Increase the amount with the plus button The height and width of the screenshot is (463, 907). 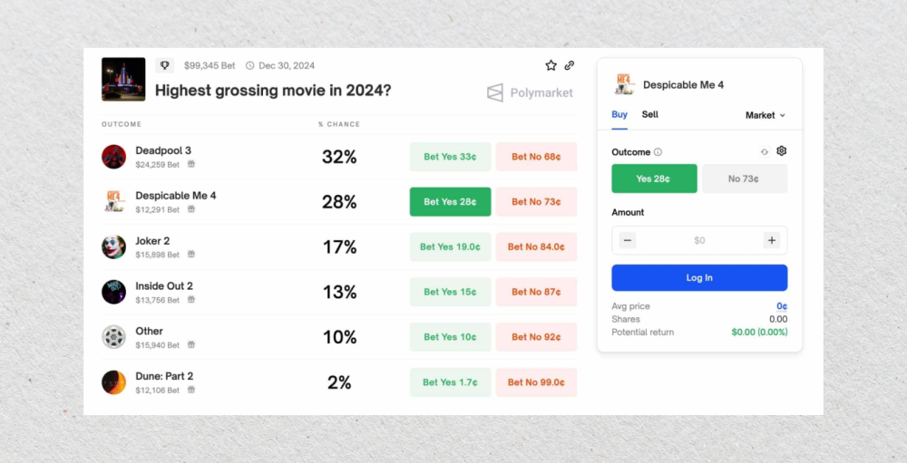tap(772, 240)
